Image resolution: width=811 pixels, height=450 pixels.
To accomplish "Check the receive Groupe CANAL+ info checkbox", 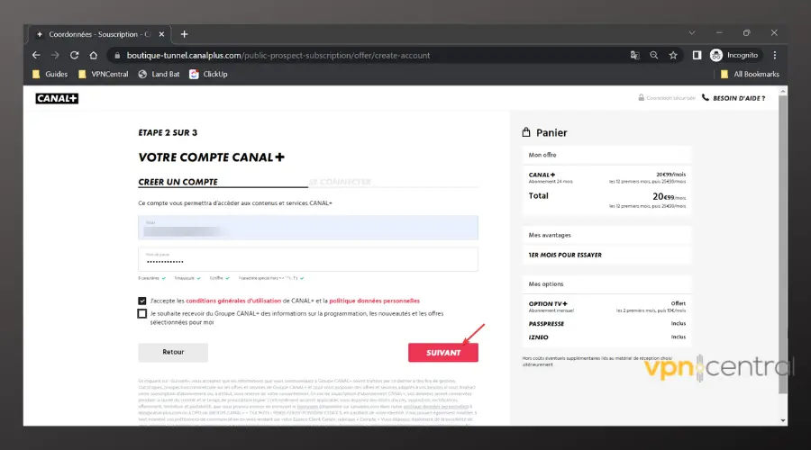I will click(x=142, y=313).
